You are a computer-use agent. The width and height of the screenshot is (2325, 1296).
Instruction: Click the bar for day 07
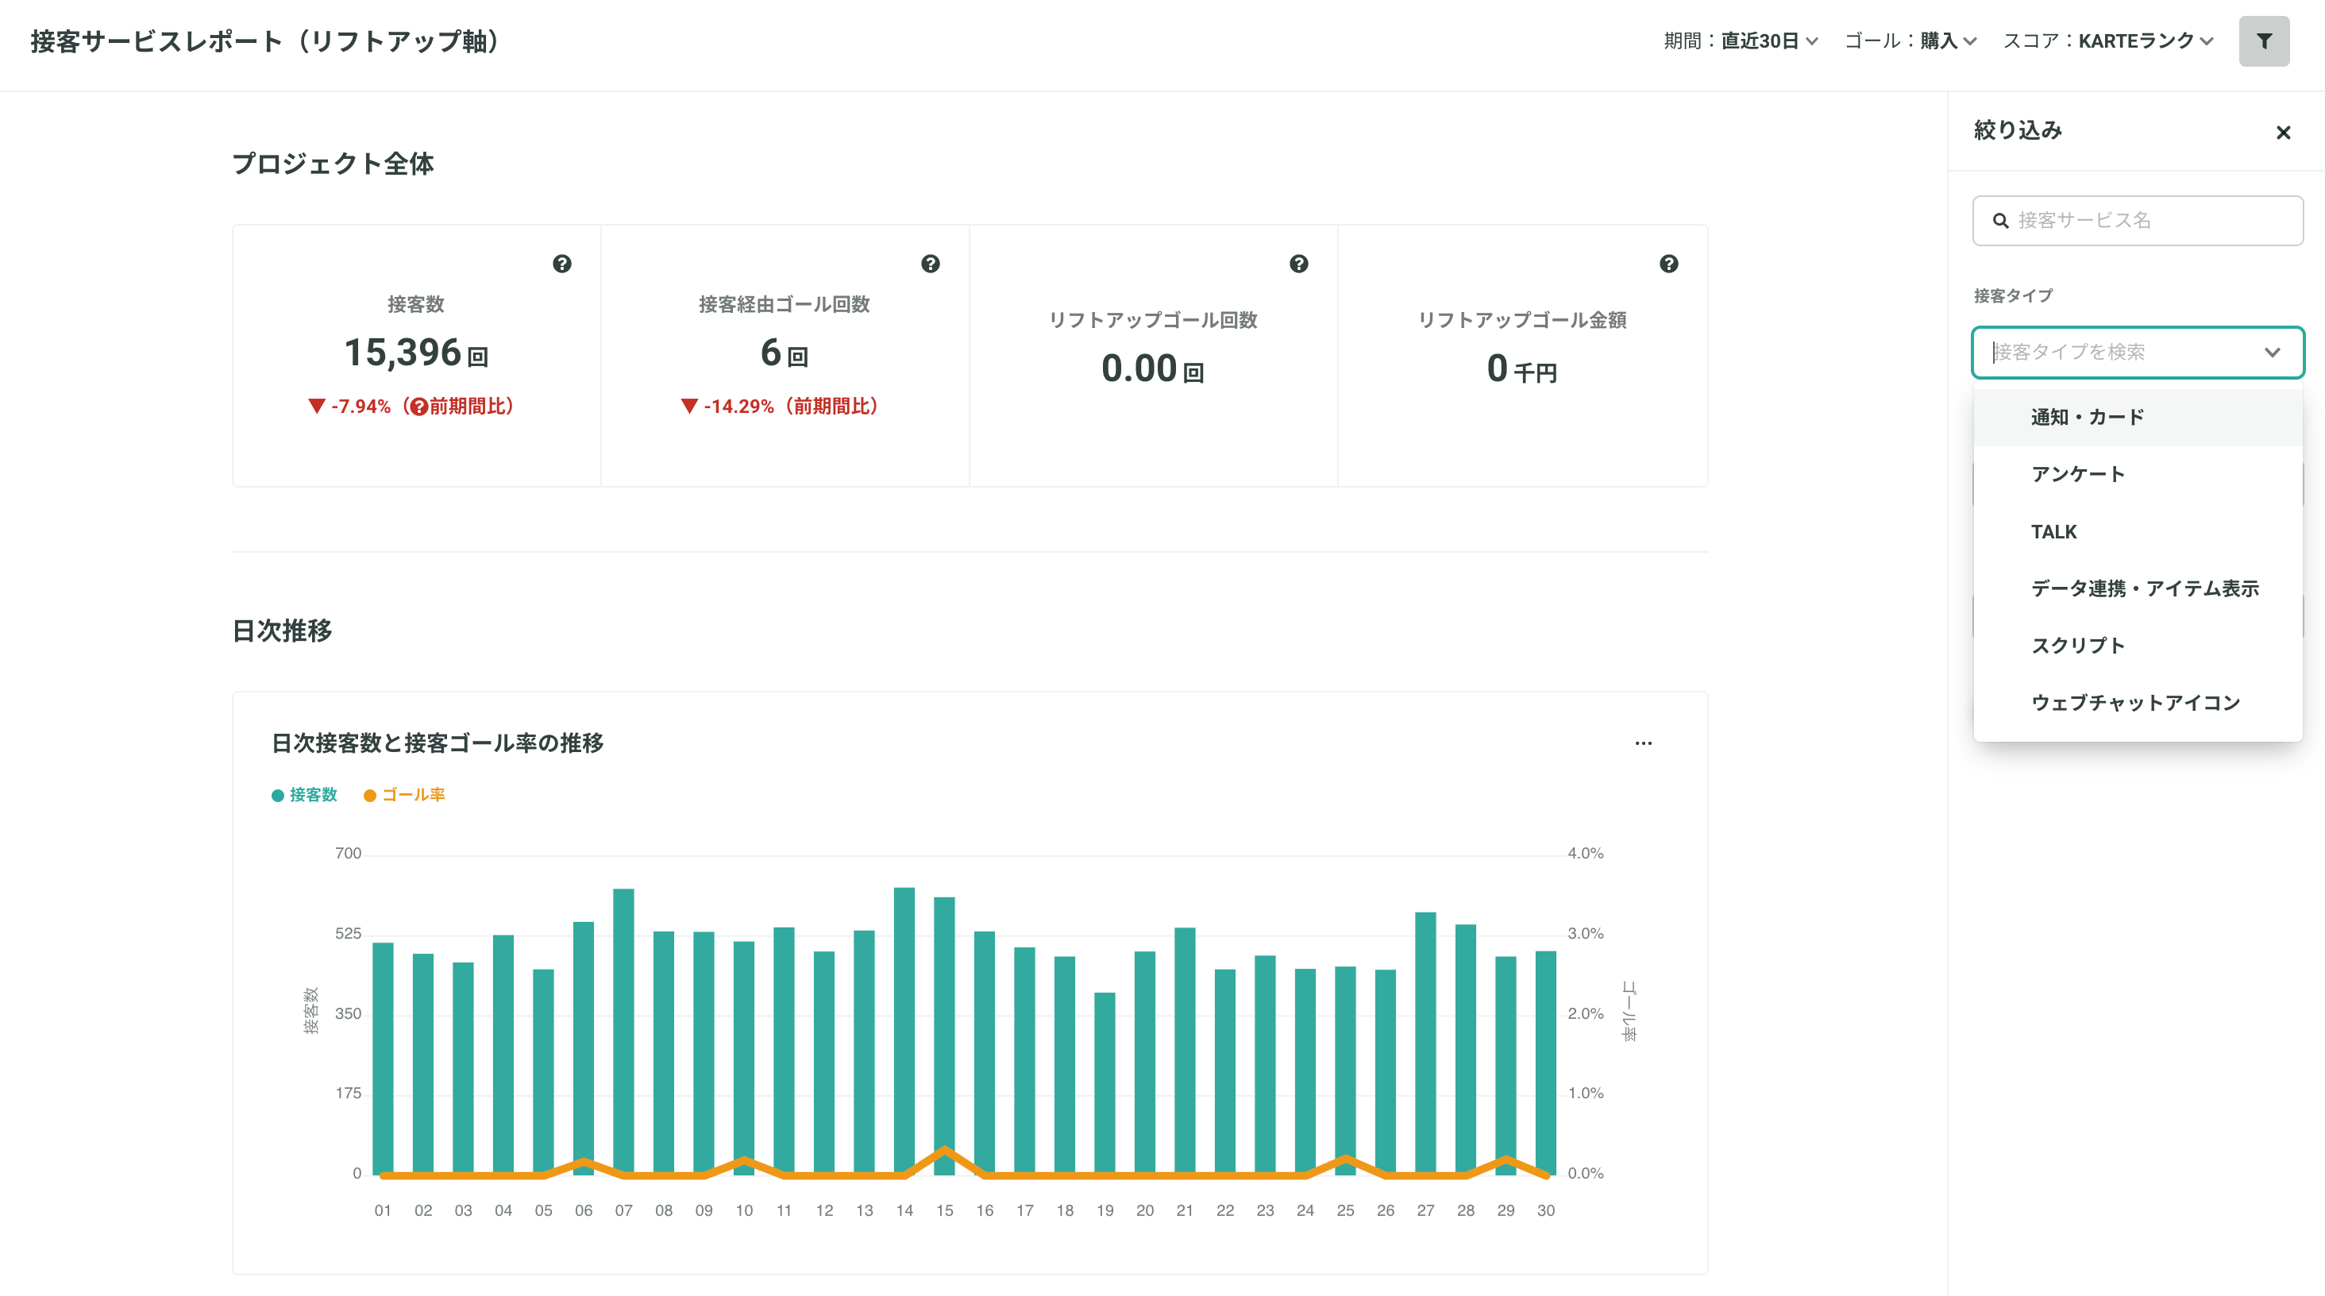coord(623,1032)
